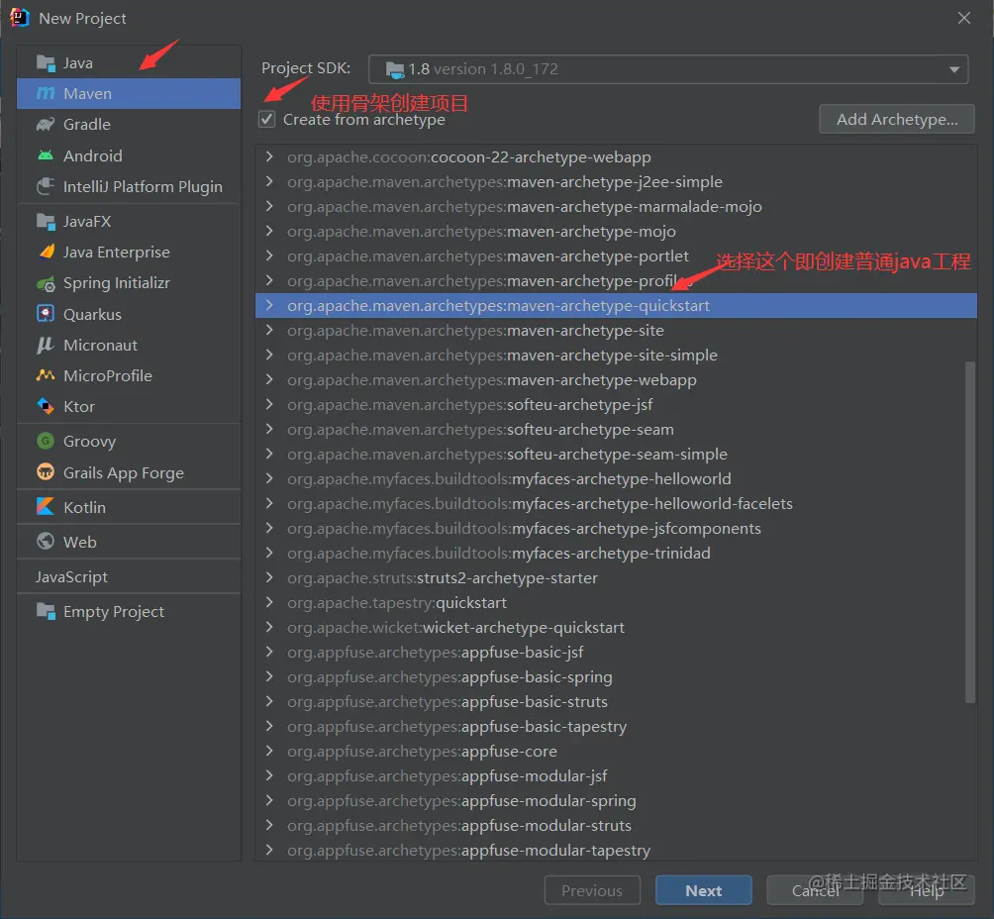
Task: Select myfaces-archetype-helloworld-facelets row
Action: tap(616, 503)
